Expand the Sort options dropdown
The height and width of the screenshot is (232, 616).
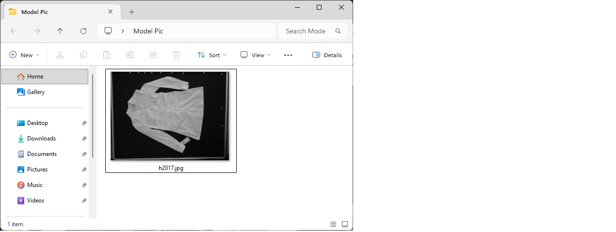pyautogui.click(x=212, y=55)
